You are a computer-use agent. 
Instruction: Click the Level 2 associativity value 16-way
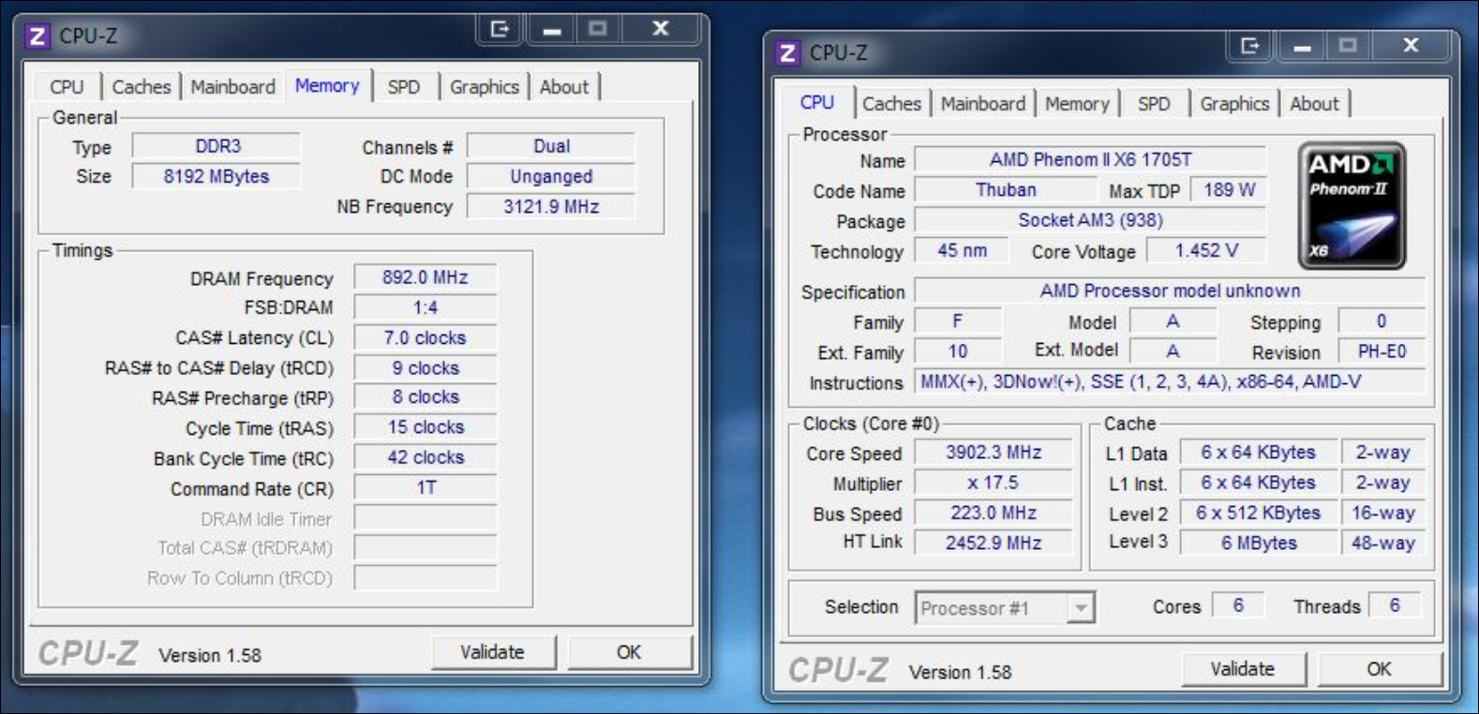1382,513
